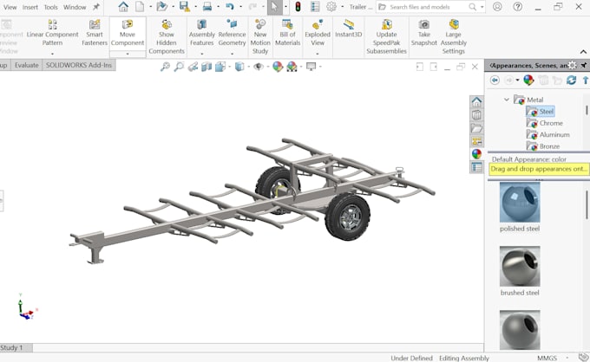Insert a Bill of Materials
Viewport: 590px width, 362px height.
tap(287, 33)
